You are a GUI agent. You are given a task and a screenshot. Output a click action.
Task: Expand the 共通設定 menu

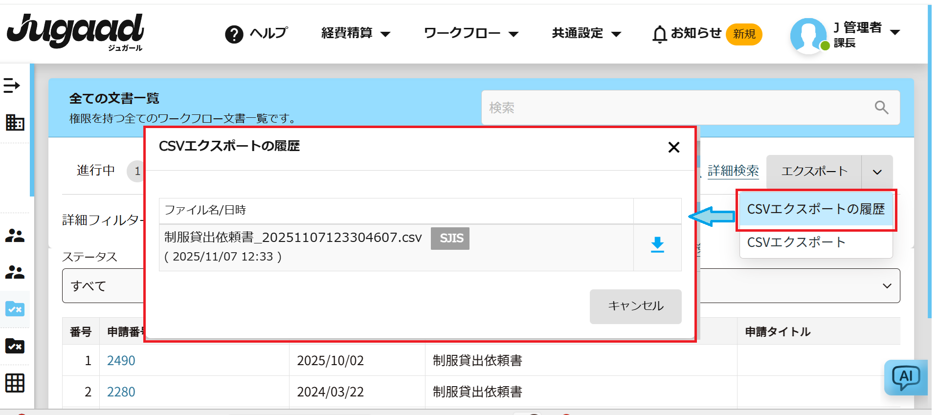tap(586, 33)
